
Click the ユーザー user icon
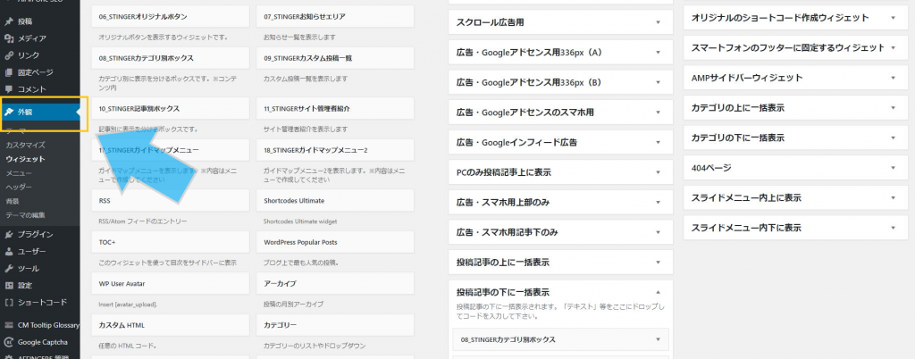pyautogui.click(x=9, y=252)
